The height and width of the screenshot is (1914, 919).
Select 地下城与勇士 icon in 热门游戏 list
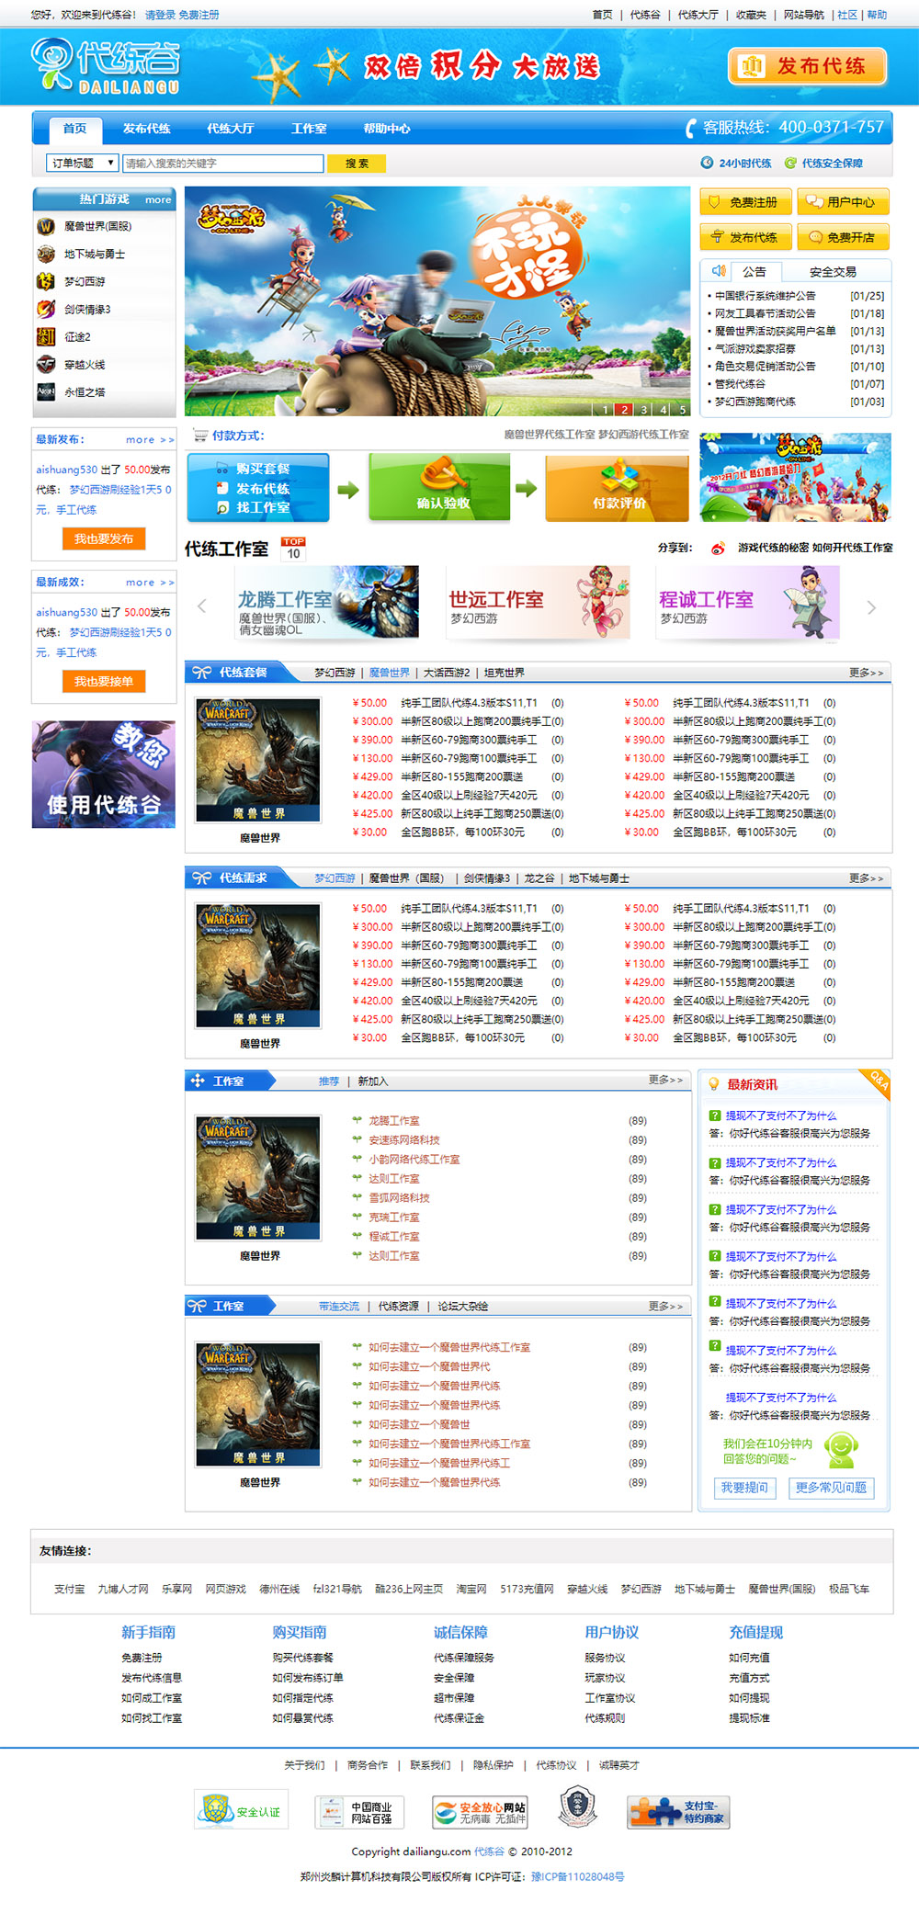coord(46,254)
